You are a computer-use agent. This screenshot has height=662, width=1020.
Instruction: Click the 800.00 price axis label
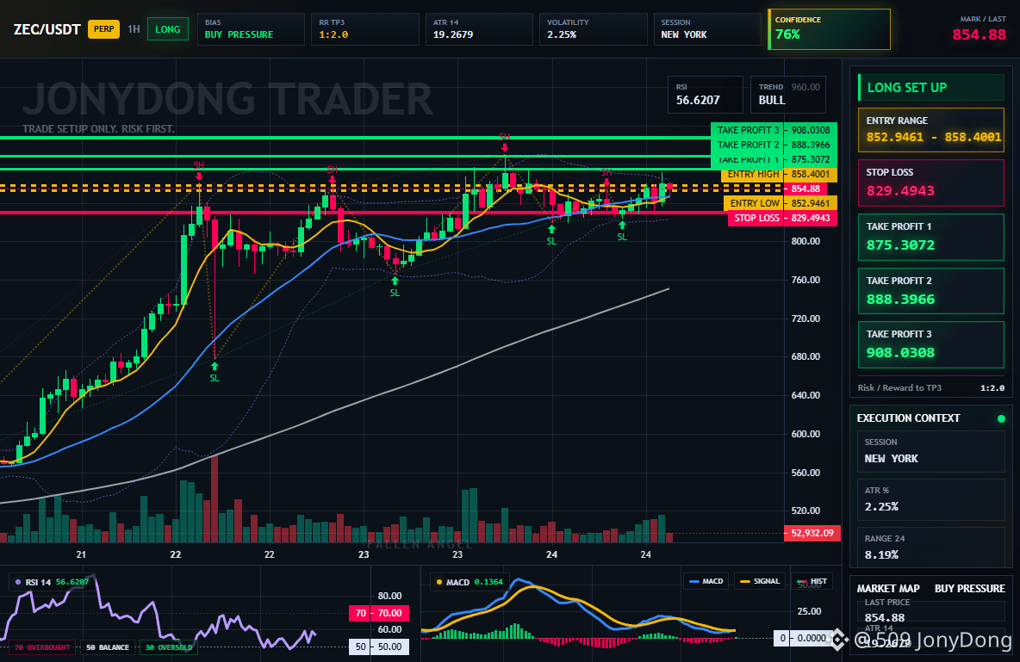pyautogui.click(x=805, y=241)
